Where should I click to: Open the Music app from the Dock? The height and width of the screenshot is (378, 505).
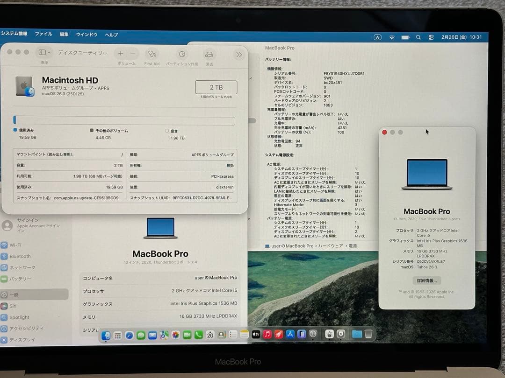[x=267, y=335]
